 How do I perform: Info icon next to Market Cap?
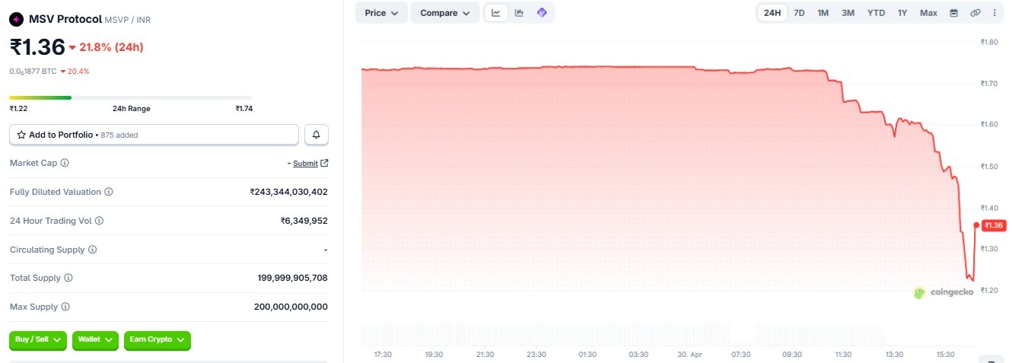[x=65, y=163]
